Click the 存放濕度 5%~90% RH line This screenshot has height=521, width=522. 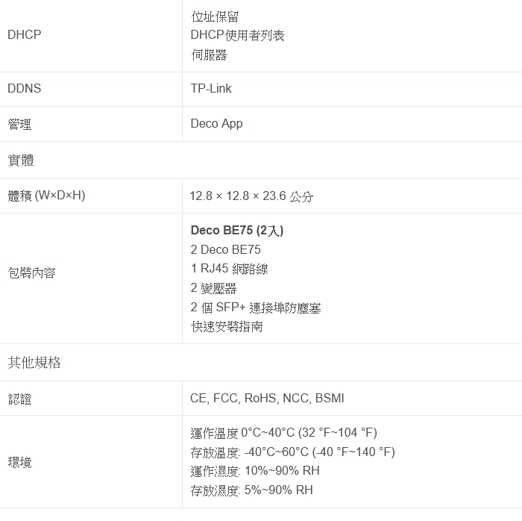pos(252,490)
